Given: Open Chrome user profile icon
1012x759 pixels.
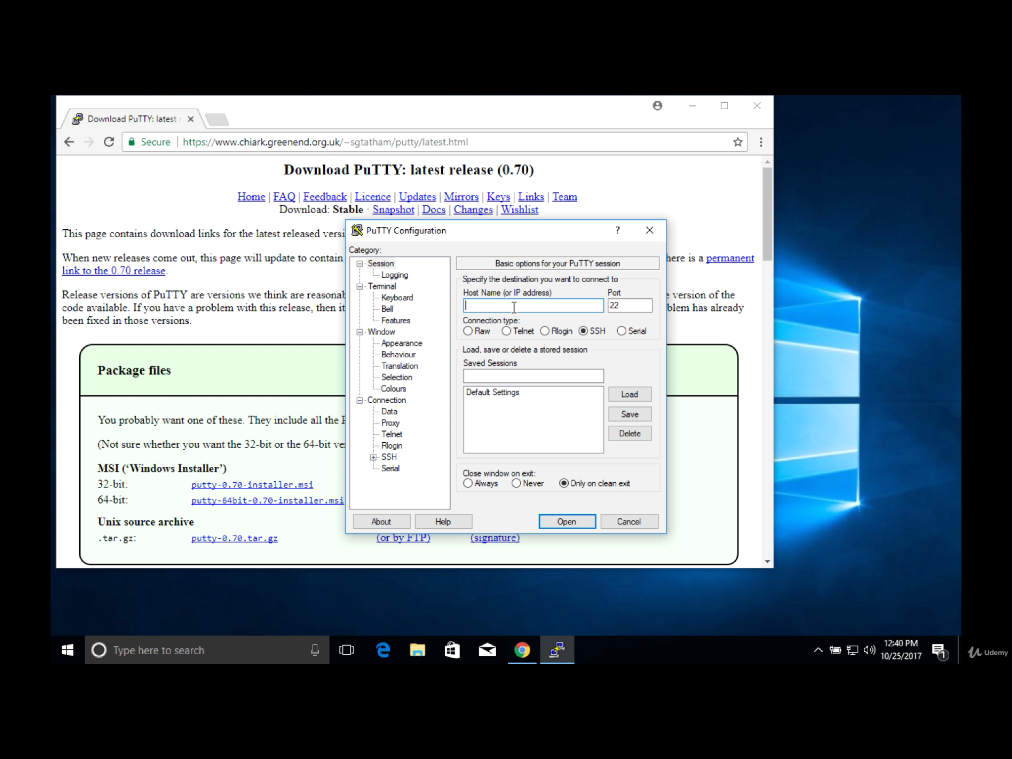Looking at the screenshot, I should 657,105.
